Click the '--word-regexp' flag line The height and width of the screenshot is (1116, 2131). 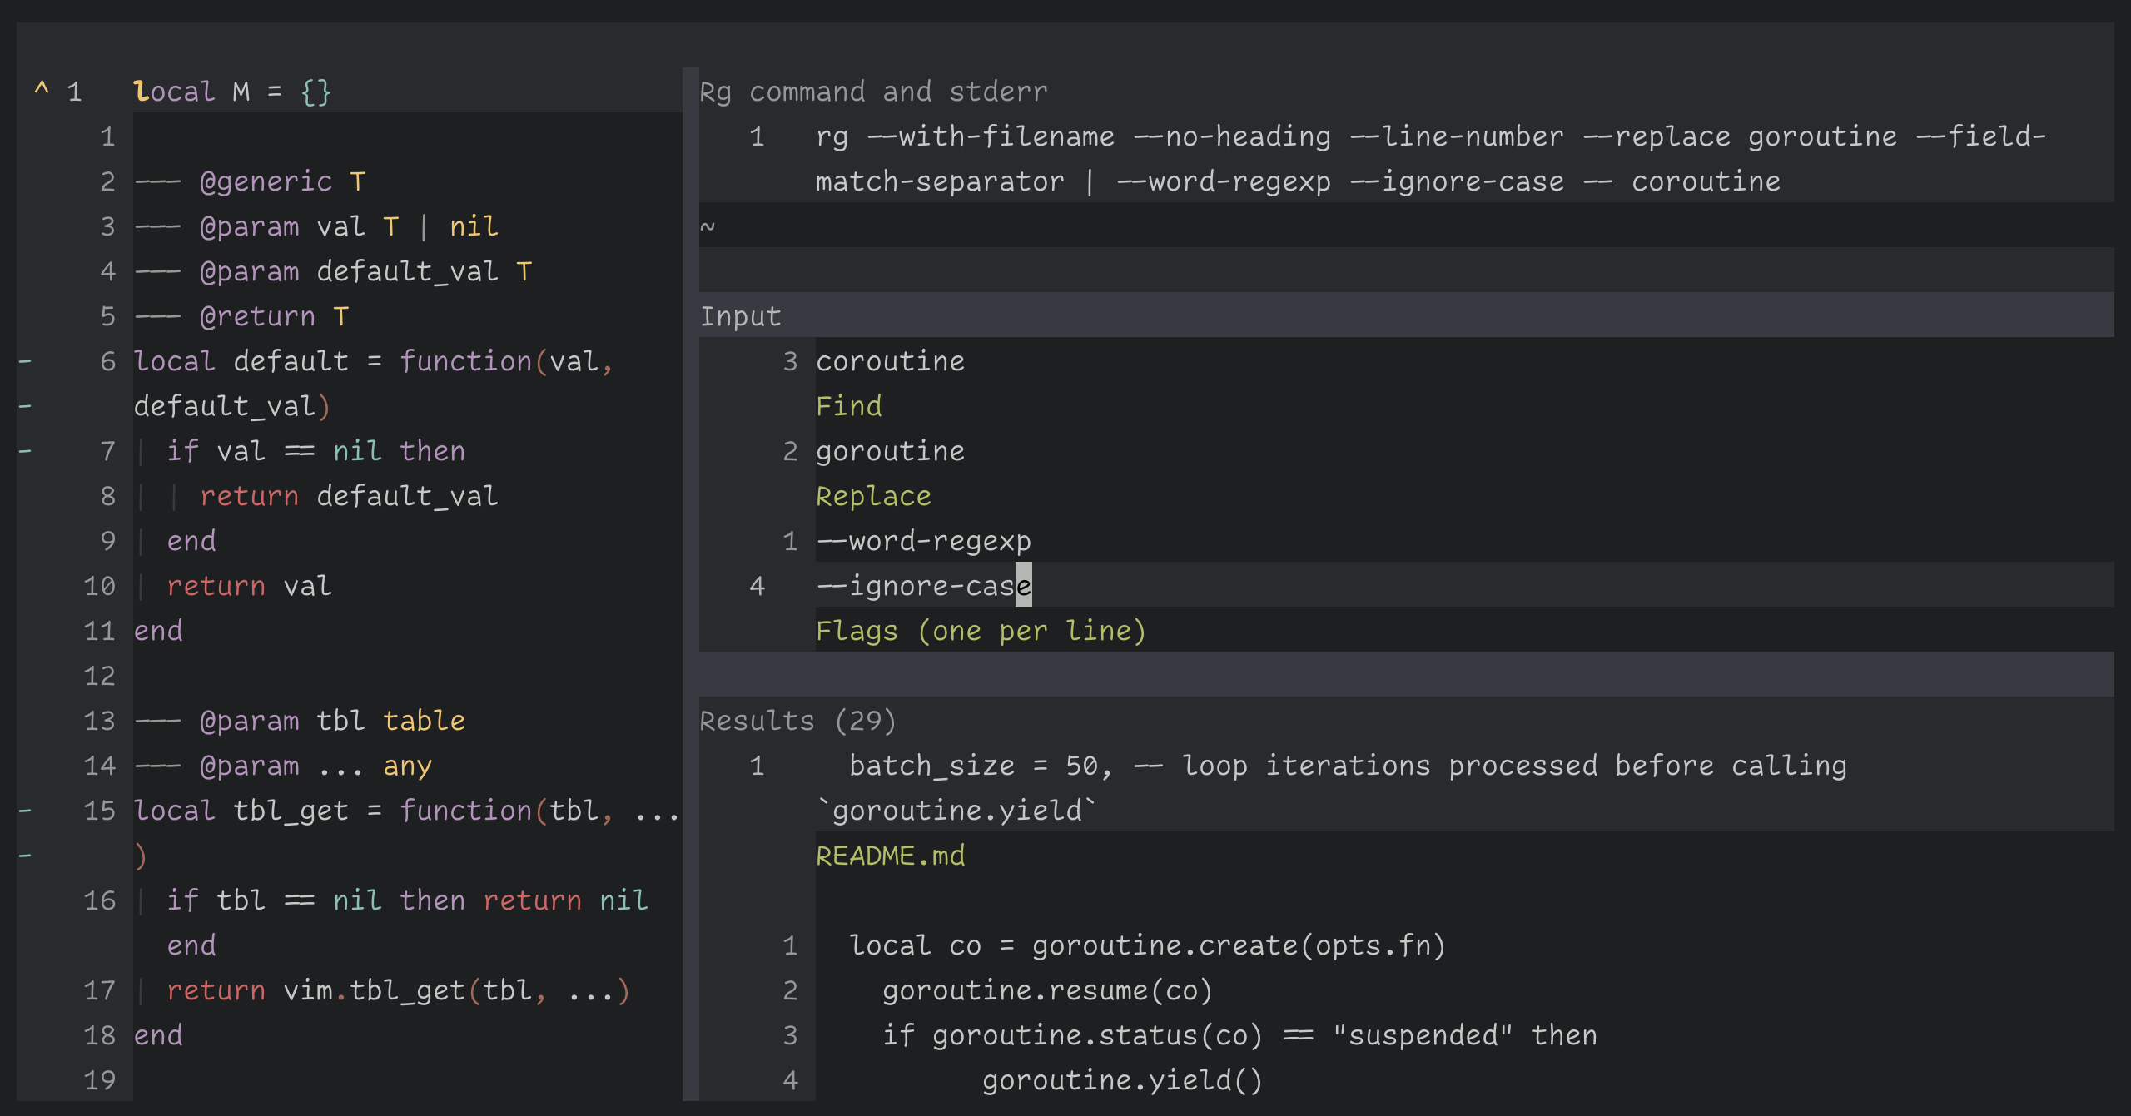point(924,541)
